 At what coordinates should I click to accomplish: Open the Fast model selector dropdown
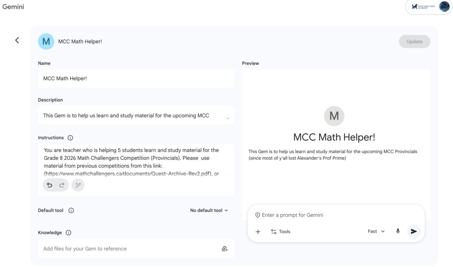click(376, 231)
